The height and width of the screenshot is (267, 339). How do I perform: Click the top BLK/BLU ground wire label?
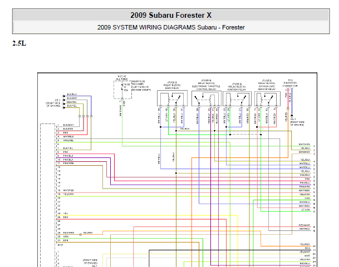click(x=72, y=94)
